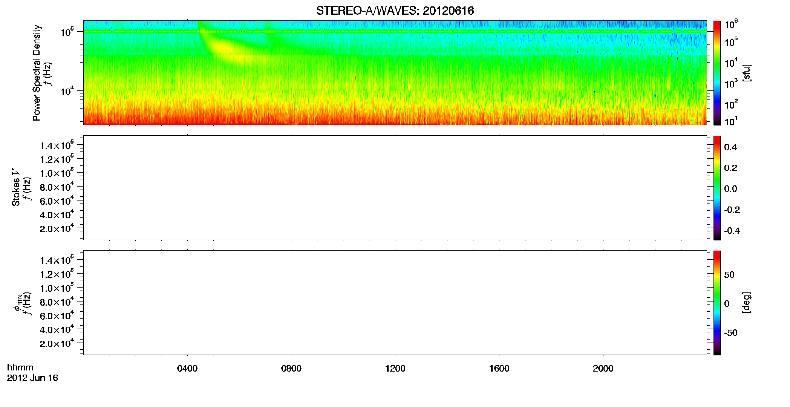Click the 0.0 tick label on the Stokes colorbar
This screenshot has height=407, width=790.
[x=730, y=189]
